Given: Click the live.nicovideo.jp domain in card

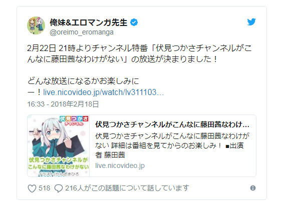Looking at the screenshot, I should click(x=120, y=165).
